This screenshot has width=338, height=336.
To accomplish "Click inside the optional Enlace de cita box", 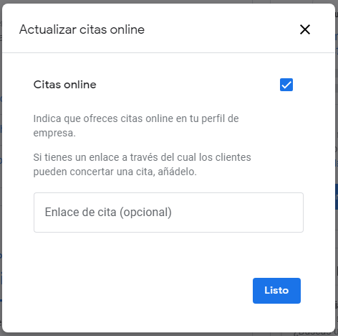I will click(168, 213).
